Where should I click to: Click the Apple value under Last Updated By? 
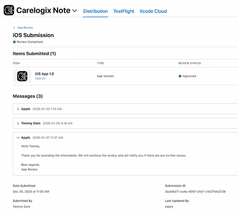169,207
